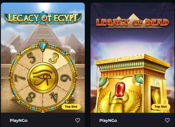Open the Legacy of Dead title logo
175x127 pixels.
pyautogui.click(x=133, y=21)
